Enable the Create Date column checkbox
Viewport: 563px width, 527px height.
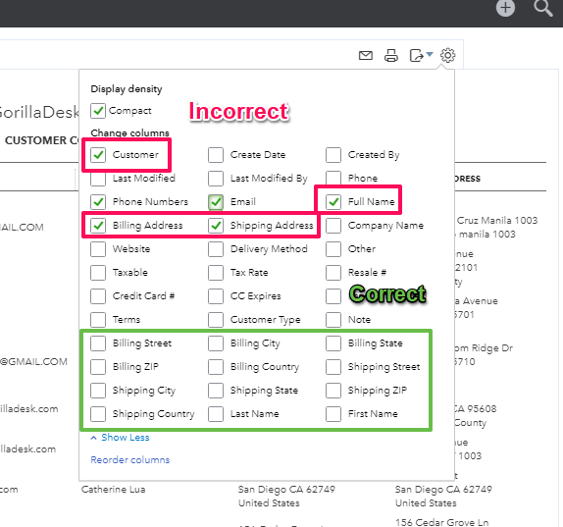[216, 155]
